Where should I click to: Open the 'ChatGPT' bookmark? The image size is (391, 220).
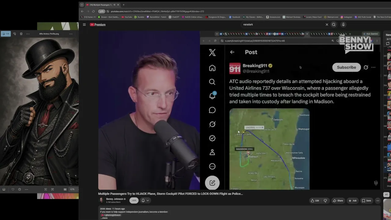(x=174, y=17)
